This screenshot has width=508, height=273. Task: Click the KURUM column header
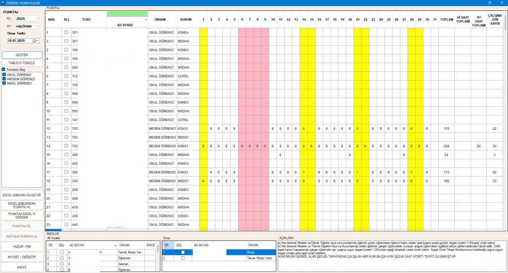pos(186,19)
